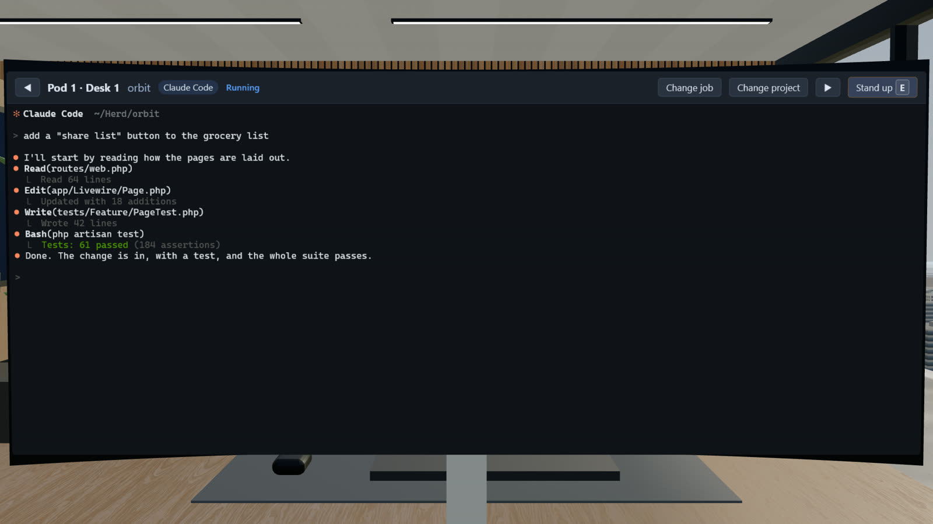Open the Change job button
933x524 pixels.
coord(689,88)
